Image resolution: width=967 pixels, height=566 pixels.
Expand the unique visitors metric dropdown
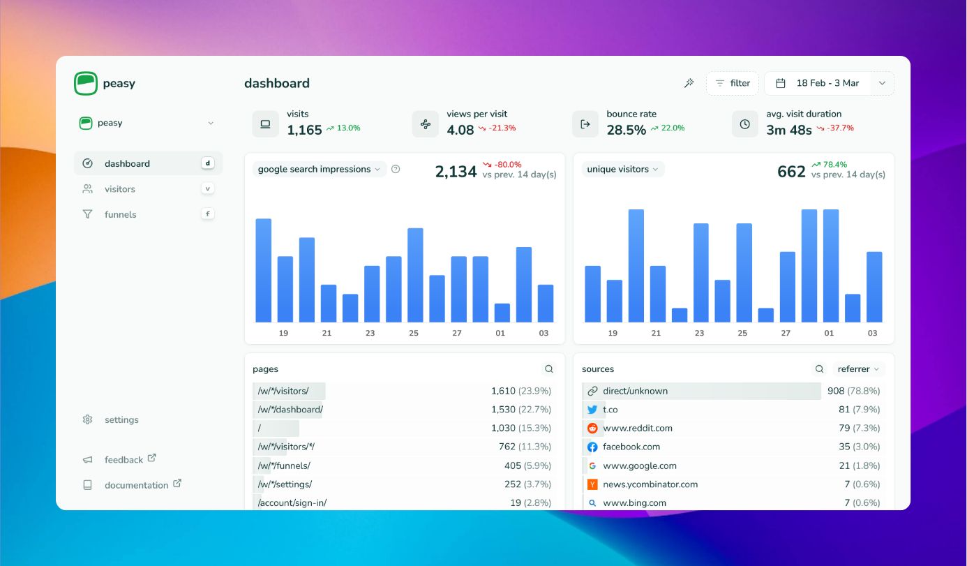(623, 169)
